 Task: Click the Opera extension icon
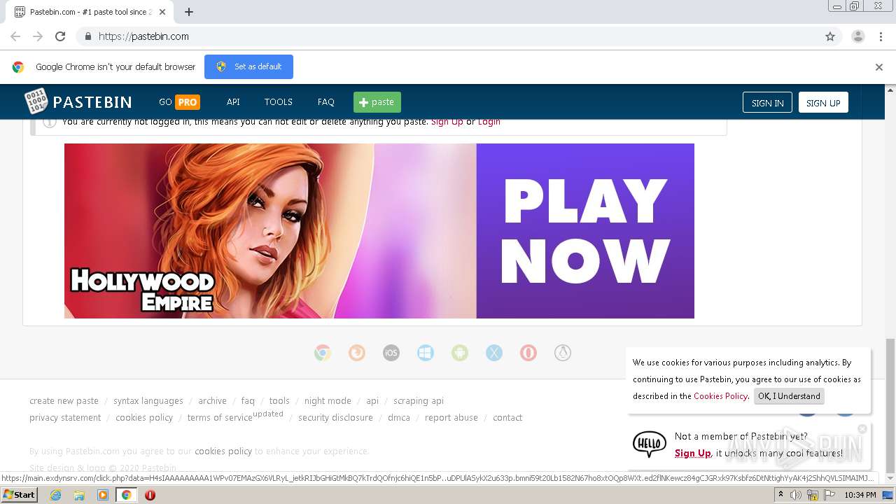pos(528,352)
